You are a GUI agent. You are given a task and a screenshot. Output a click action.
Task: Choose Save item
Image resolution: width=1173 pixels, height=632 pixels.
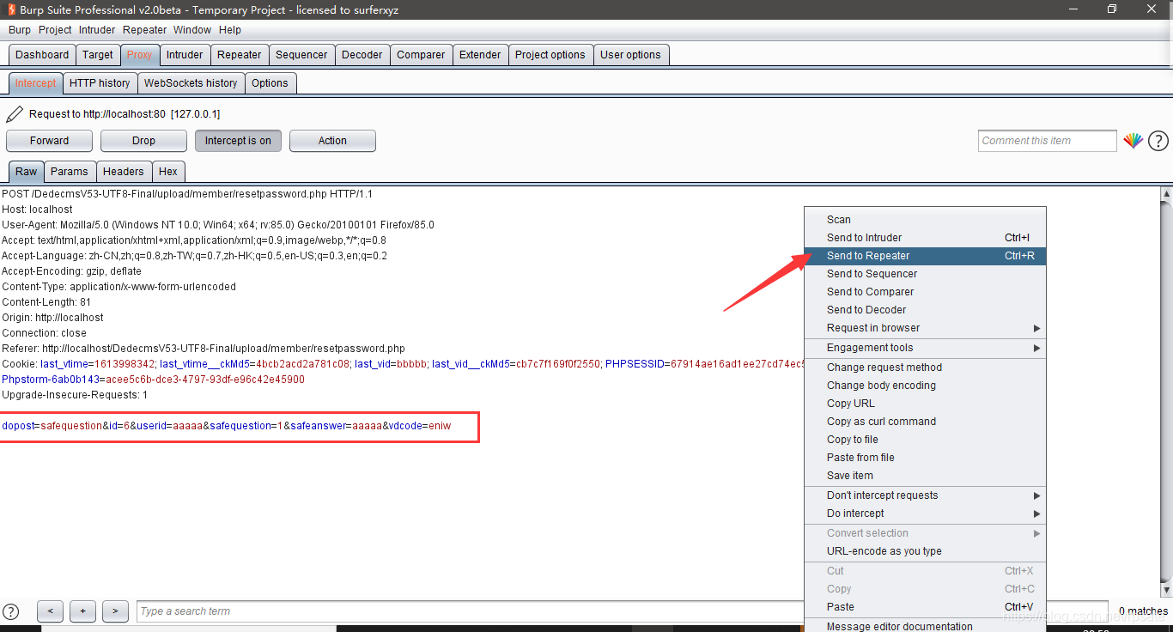click(925, 476)
